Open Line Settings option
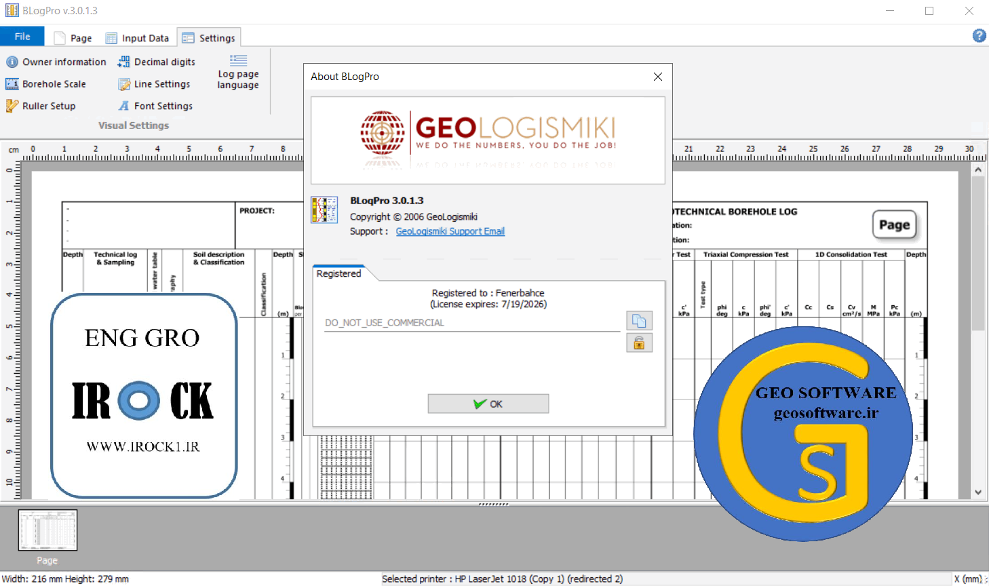 click(154, 84)
